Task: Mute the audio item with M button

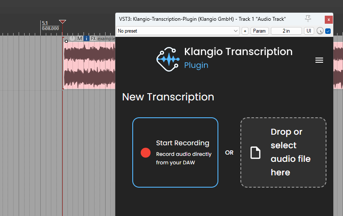Action: click(x=79, y=39)
